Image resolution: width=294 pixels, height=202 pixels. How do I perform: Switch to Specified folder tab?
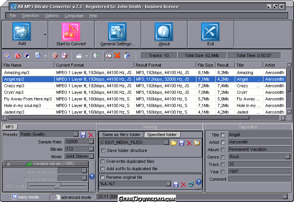[x=162, y=135]
